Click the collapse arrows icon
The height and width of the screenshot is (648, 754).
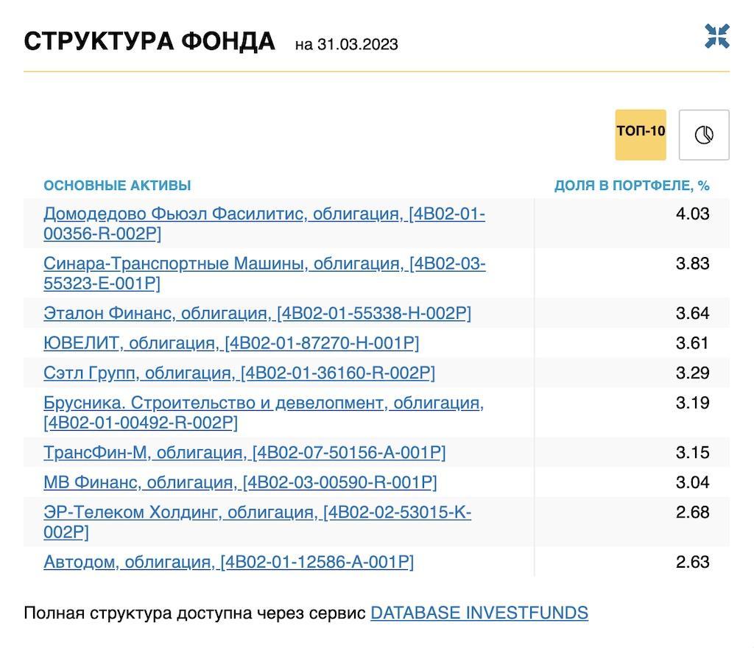tap(716, 37)
